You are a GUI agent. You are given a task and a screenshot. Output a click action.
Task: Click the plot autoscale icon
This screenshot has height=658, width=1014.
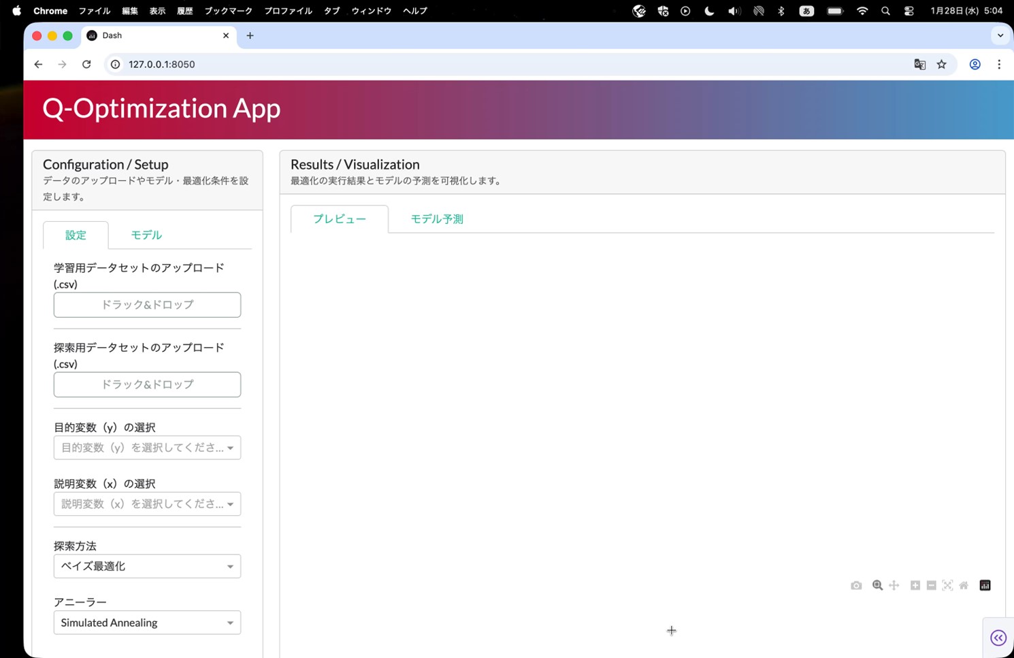[x=947, y=586]
